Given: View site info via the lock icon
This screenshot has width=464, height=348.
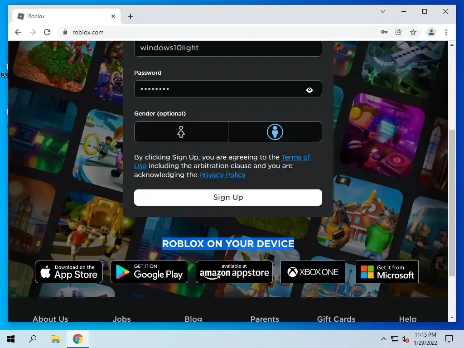Looking at the screenshot, I should pos(65,32).
